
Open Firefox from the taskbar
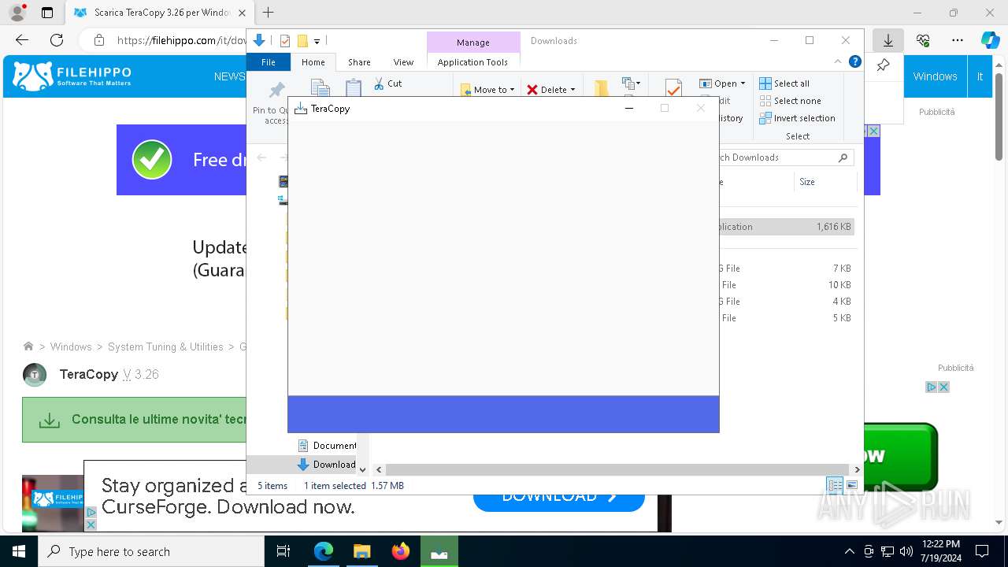coord(401,551)
